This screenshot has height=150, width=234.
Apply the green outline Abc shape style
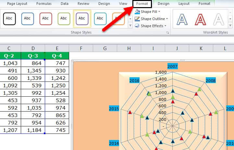[64, 19]
